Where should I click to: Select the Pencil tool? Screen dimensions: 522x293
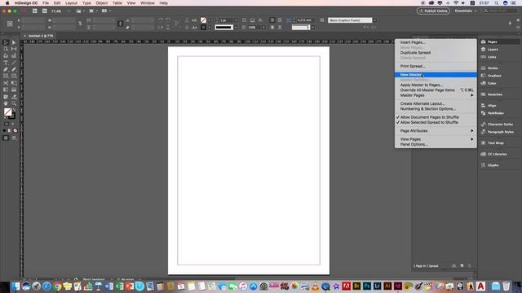14,69
